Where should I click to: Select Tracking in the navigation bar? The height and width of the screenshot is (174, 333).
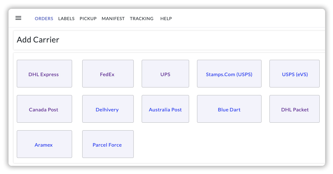(142, 19)
